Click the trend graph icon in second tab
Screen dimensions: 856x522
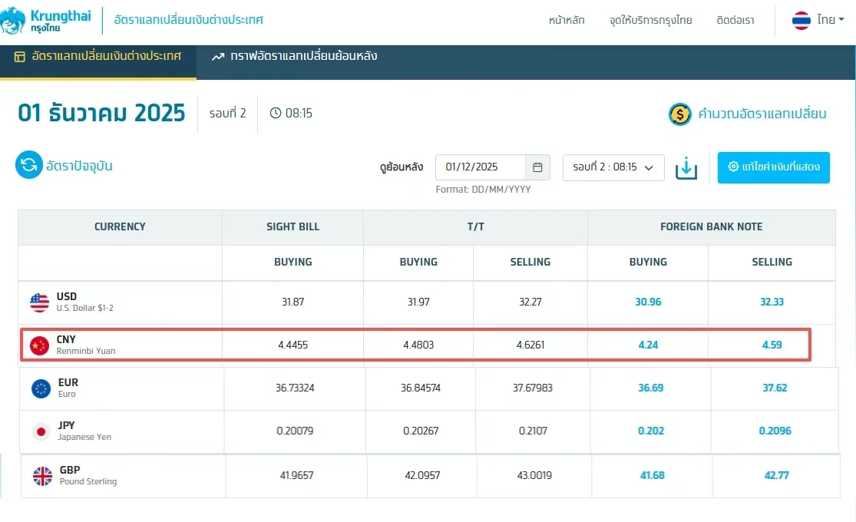pos(218,56)
